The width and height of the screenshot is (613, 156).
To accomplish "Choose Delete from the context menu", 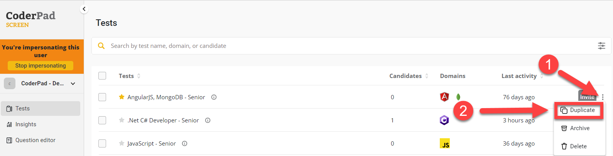I will (x=578, y=146).
